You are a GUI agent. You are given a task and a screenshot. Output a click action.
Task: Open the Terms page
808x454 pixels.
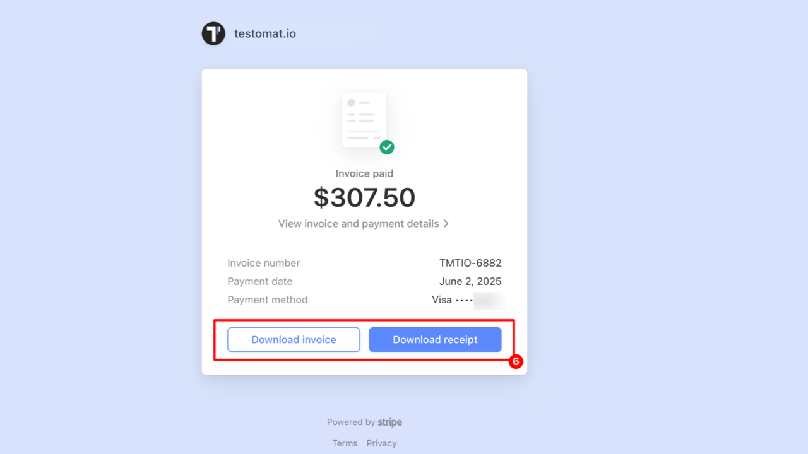[345, 443]
